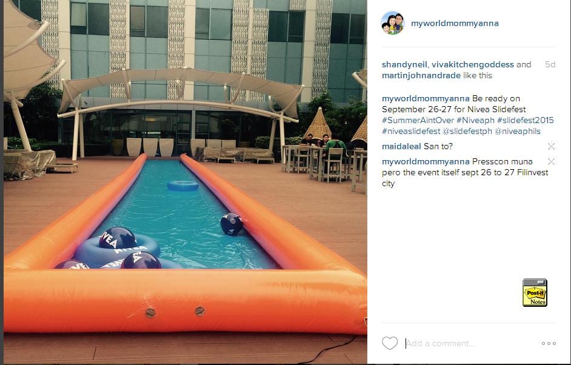Open the @slidefestph mention
The height and width of the screenshot is (365, 571).
coord(467,131)
